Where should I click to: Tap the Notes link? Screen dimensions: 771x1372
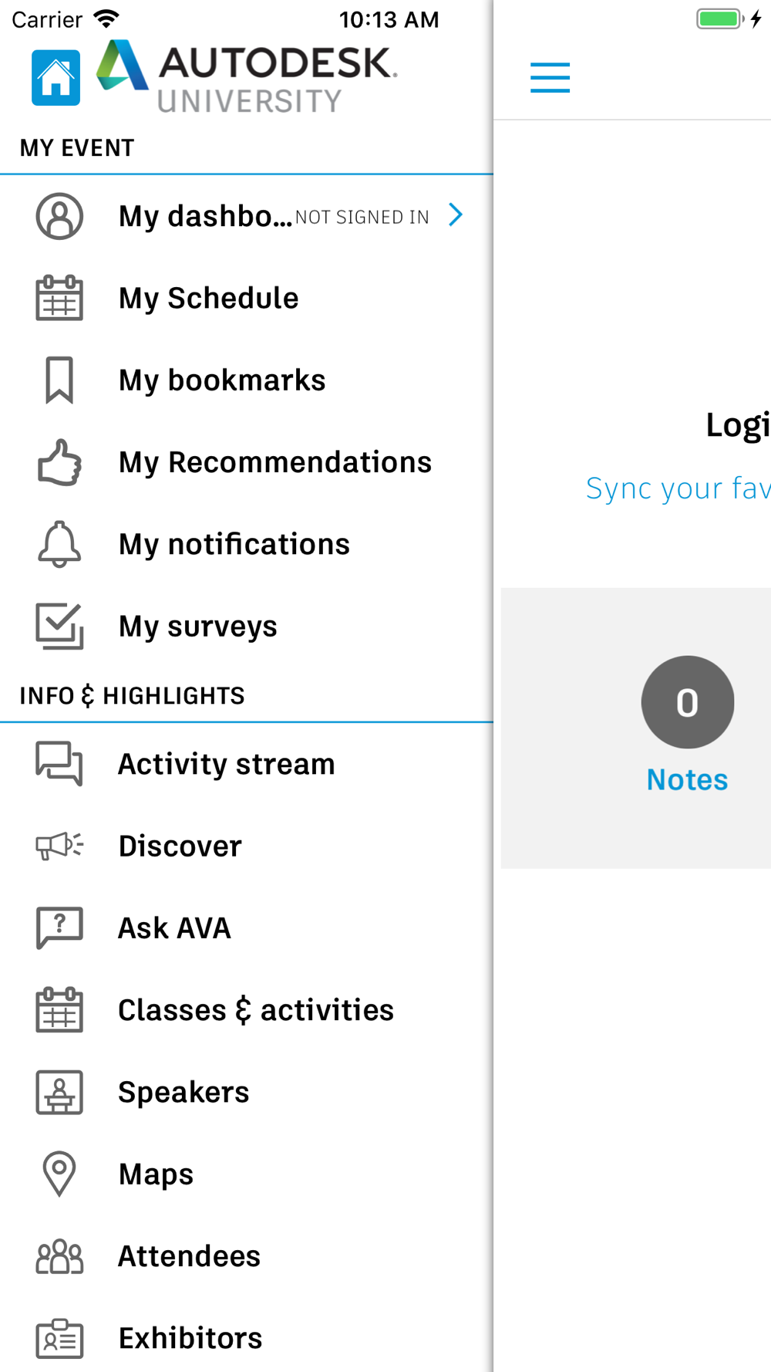tap(687, 780)
